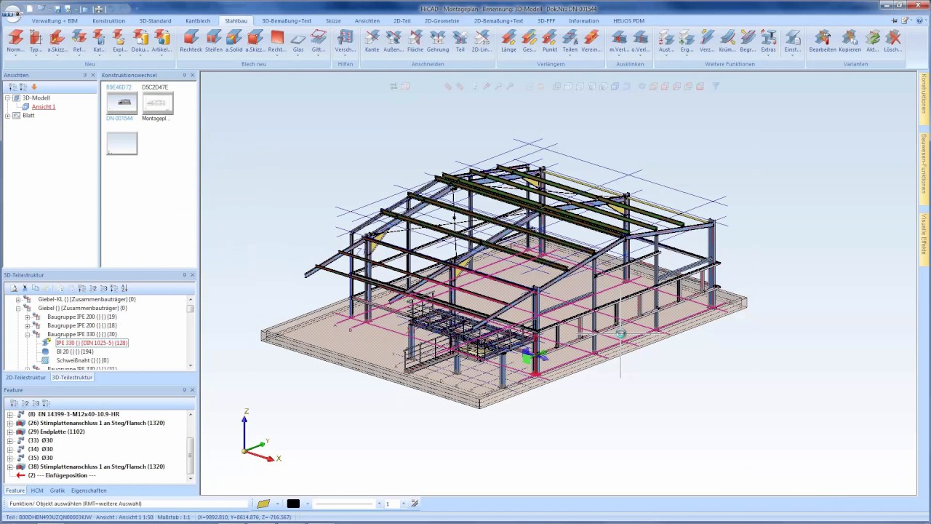Open the dropdown under Norm... button
This screenshot has width=931, height=524.
pyautogui.click(x=15, y=55)
